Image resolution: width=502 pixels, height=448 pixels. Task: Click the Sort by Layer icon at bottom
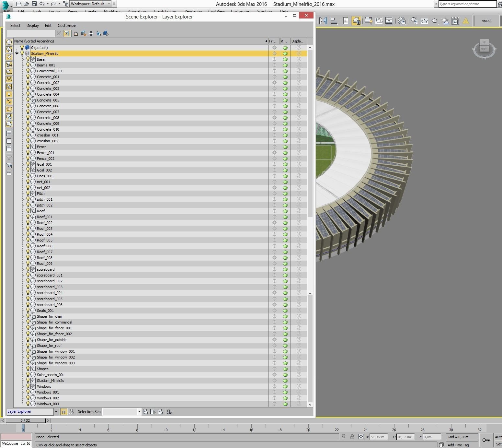pos(64,412)
